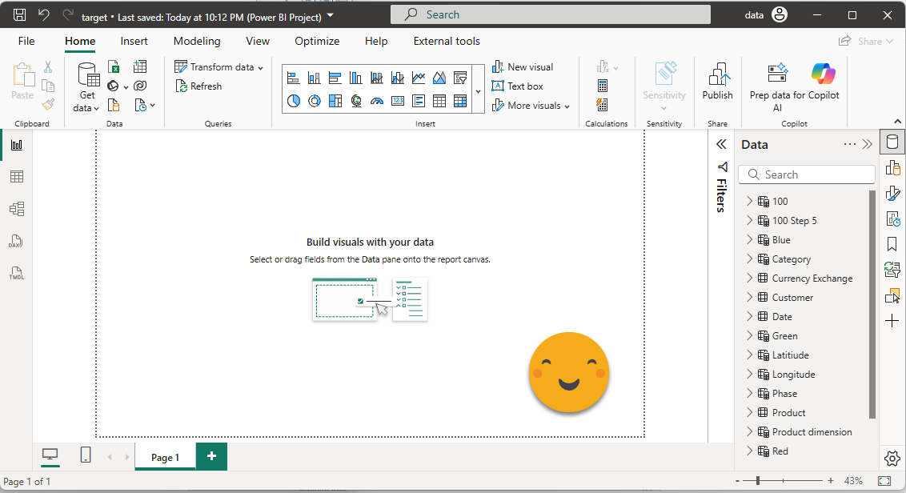Switch to the TMDL view
906x493 pixels.
coord(16,273)
